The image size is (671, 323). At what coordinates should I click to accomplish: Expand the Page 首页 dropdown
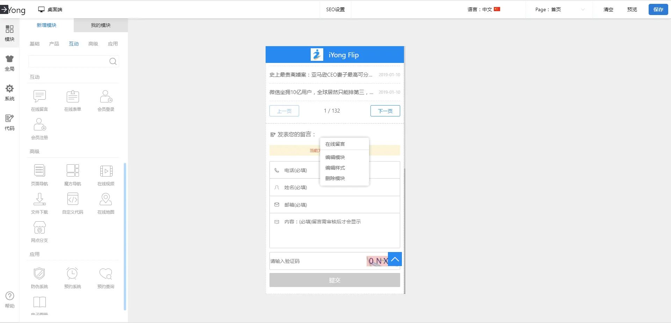point(559,9)
